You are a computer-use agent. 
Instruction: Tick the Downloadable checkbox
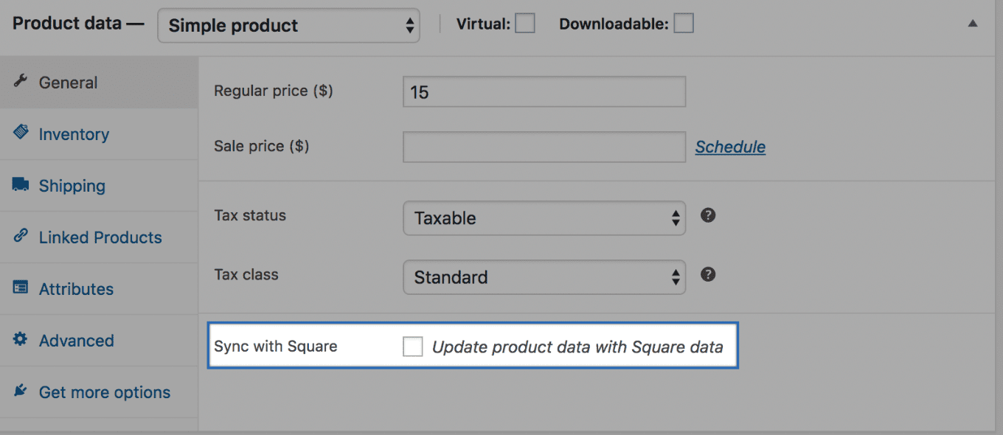click(684, 24)
